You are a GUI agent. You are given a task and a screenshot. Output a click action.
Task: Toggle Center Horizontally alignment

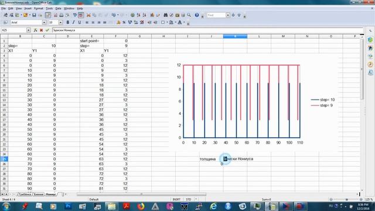(93, 22)
